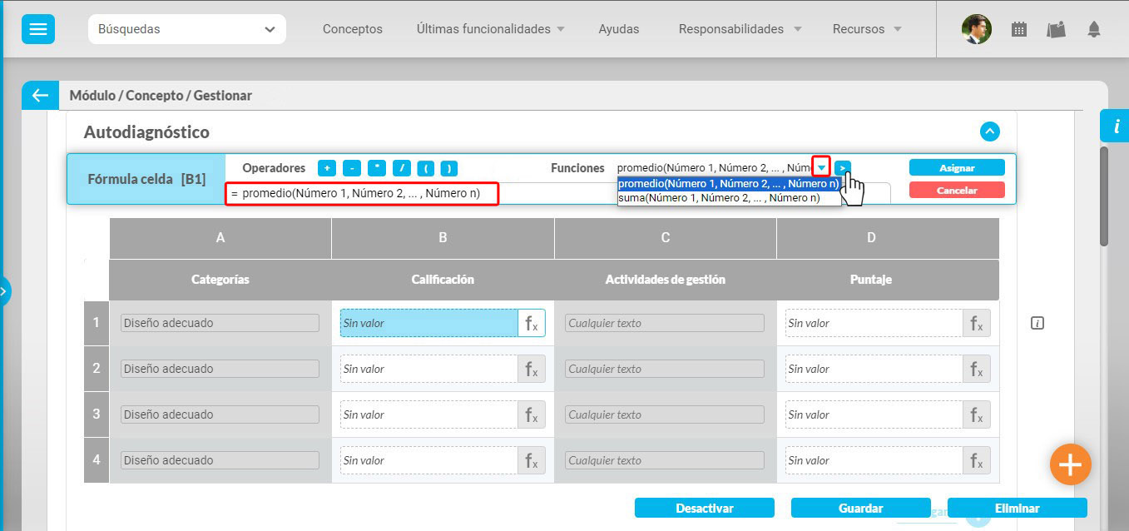This screenshot has height=531, width=1129.
Task: Select suma function from list
Action: (x=719, y=198)
